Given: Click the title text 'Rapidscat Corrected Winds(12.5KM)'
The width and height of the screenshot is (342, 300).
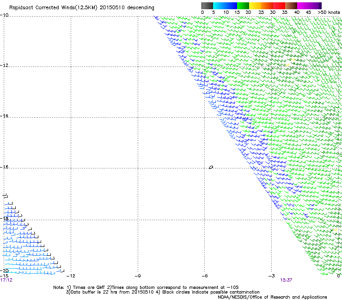Looking at the screenshot, I should [x=53, y=8].
